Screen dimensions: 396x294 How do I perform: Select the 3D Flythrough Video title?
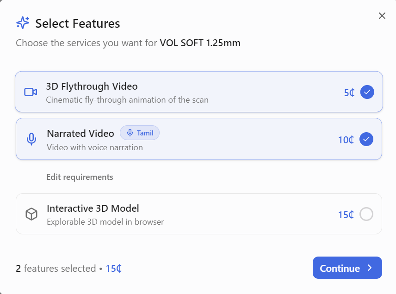92,86
